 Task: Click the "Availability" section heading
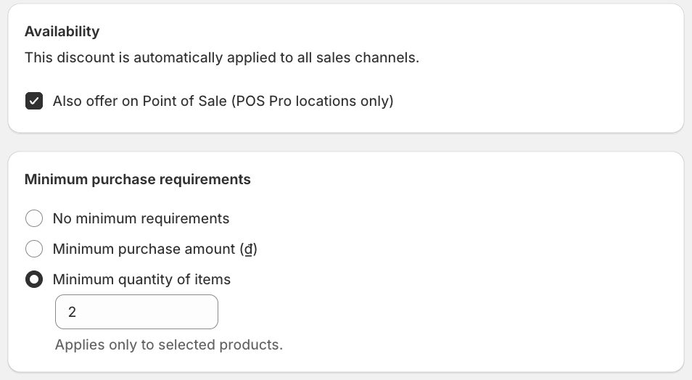pos(62,31)
